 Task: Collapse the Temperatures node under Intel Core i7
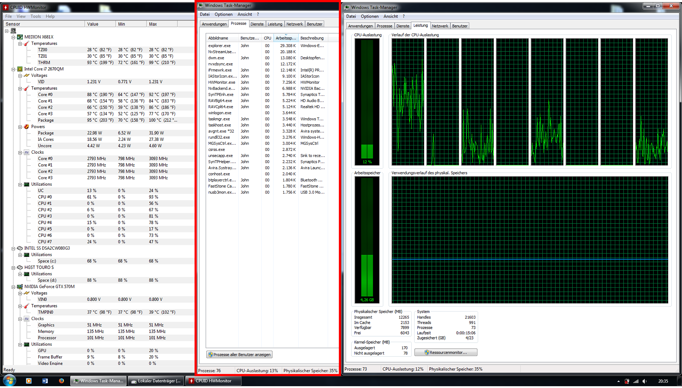20,88
